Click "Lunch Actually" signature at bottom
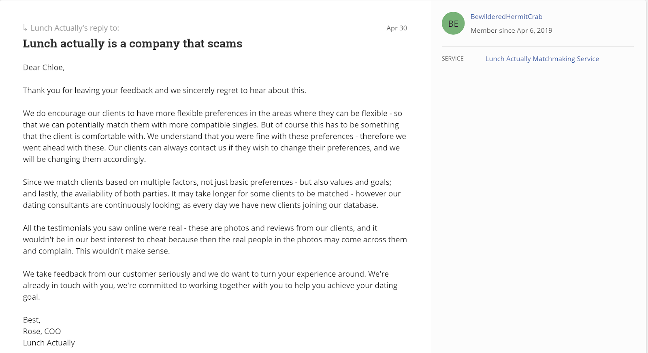This screenshot has height=353, width=648. click(49, 343)
